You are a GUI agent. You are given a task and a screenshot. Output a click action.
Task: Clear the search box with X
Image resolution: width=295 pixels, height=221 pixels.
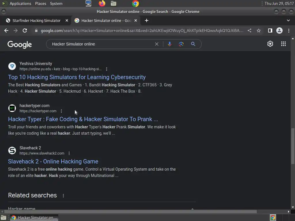click(156, 44)
